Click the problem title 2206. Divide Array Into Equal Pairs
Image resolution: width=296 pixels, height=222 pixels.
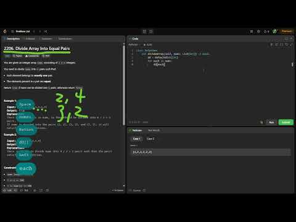[x=37, y=49]
